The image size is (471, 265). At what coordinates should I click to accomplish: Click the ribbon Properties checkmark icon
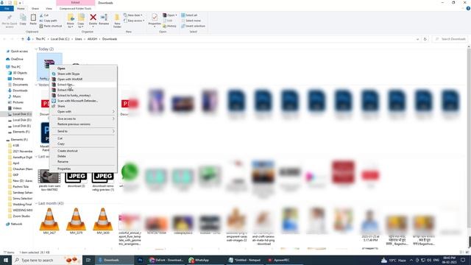coord(155,18)
